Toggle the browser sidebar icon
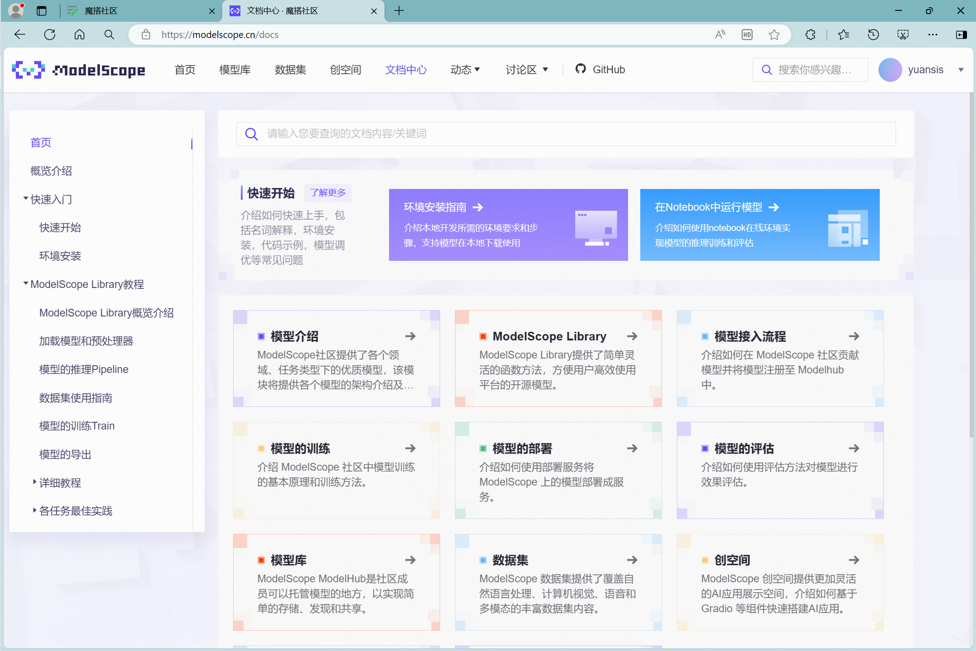Viewport: 976px width, 651px height. 962,35
